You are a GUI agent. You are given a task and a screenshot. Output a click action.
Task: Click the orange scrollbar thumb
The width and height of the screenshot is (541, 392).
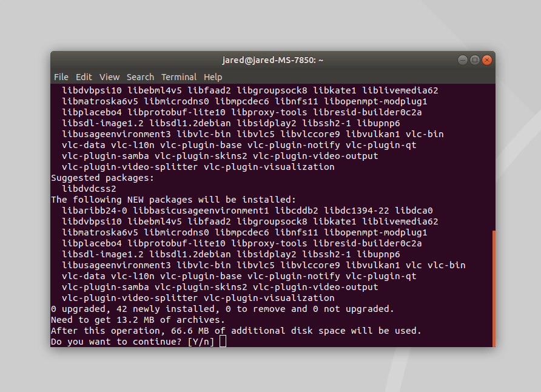494,288
